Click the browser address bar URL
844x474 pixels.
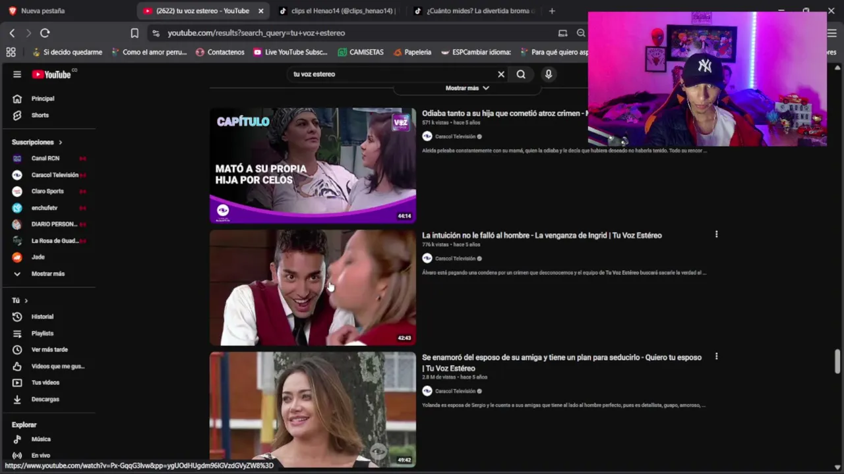click(x=256, y=33)
